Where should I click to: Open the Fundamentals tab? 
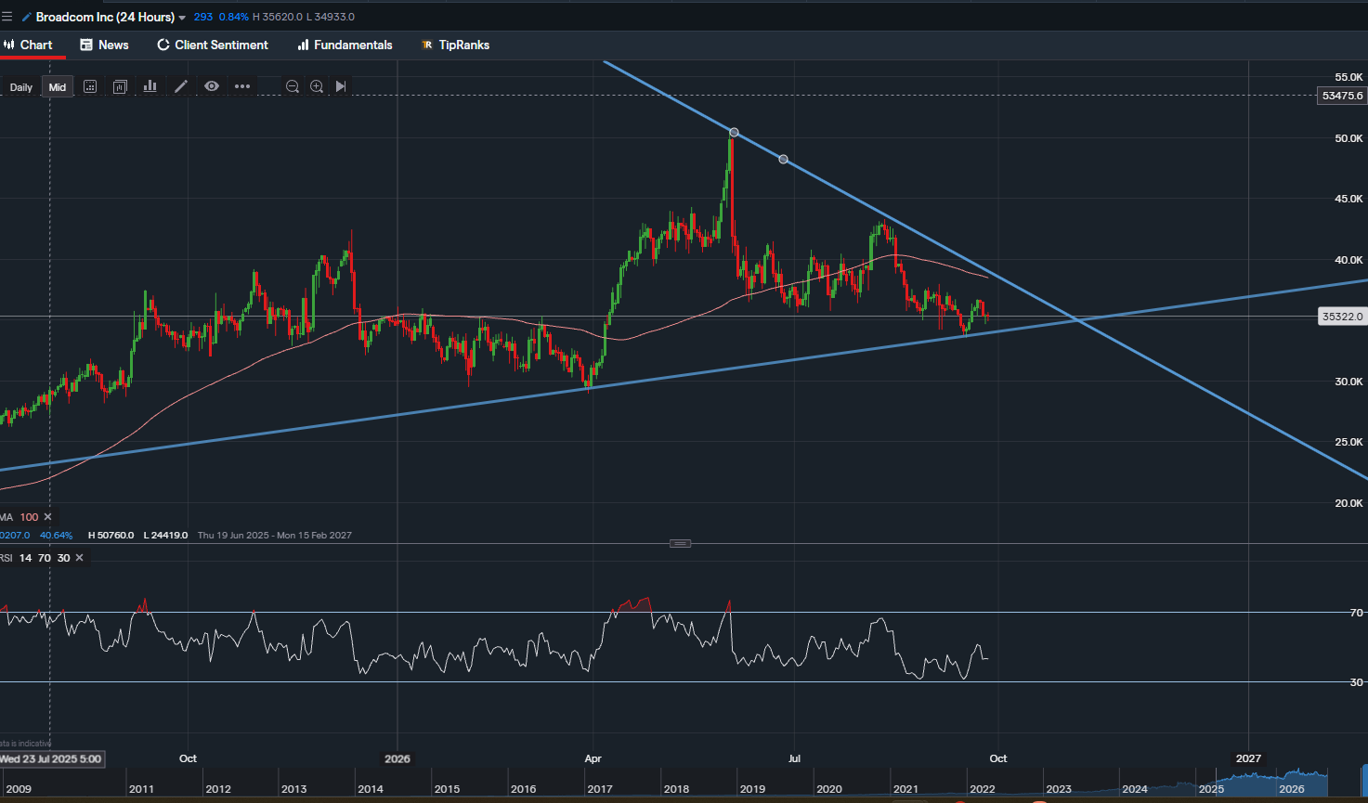pos(345,45)
